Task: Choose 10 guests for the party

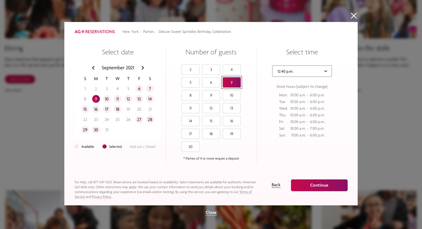Action: (232, 95)
